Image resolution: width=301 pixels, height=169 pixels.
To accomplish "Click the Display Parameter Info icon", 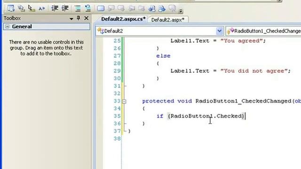I will click(x=21, y=8).
